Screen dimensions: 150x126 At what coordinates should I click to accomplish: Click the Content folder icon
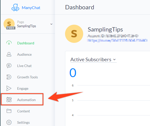click(x=9, y=111)
